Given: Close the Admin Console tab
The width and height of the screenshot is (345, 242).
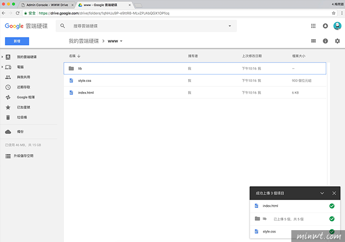Looking at the screenshot, I should pyautogui.click(x=72, y=5).
